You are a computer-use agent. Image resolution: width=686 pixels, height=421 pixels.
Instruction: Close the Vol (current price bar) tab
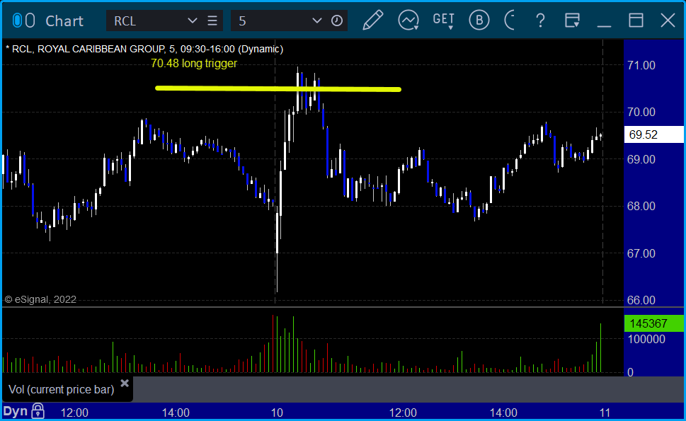[x=125, y=383]
